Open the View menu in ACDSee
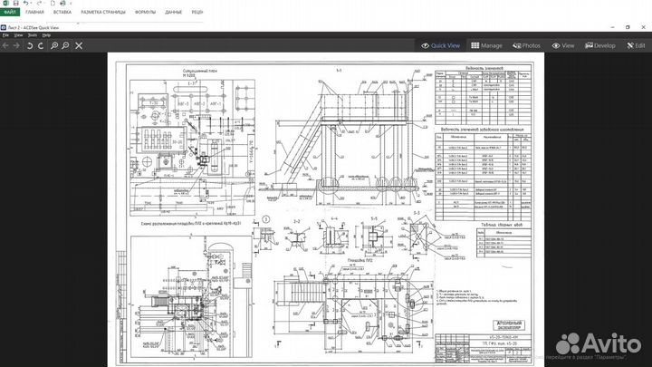The image size is (652, 367). point(18,34)
